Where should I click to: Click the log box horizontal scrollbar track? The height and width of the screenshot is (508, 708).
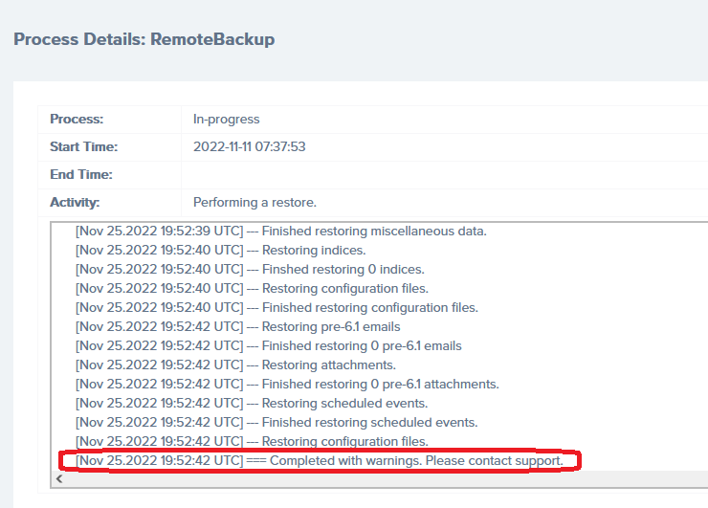point(383,478)
